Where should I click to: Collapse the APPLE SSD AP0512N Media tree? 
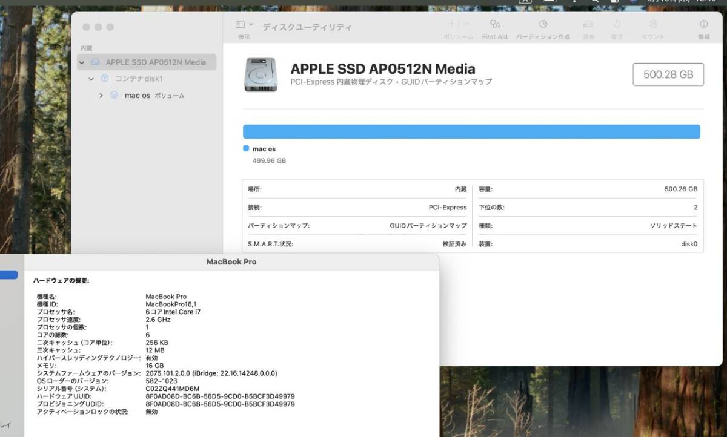(82, 62)
